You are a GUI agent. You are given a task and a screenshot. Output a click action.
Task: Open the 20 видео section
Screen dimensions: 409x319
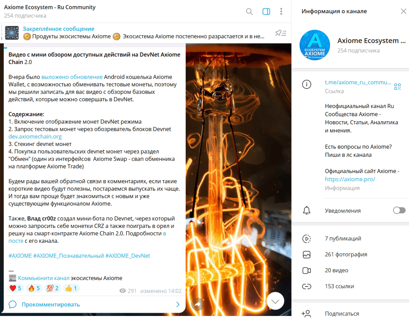click(350, 270)
